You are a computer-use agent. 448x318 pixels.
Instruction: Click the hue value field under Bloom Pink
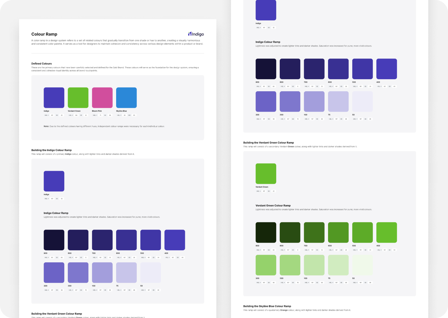tap(100, 115)
